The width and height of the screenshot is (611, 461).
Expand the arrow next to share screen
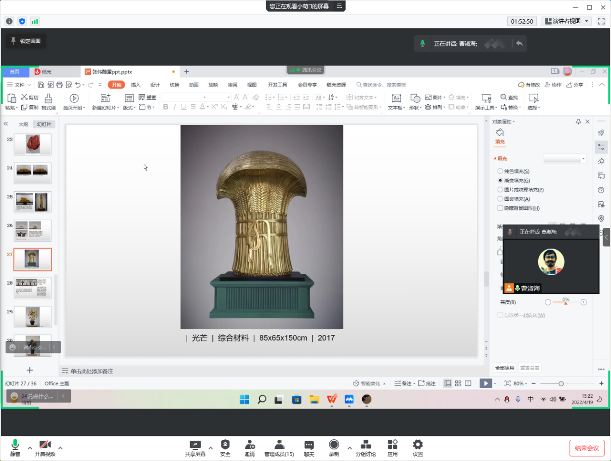click(x=211, y=448)
